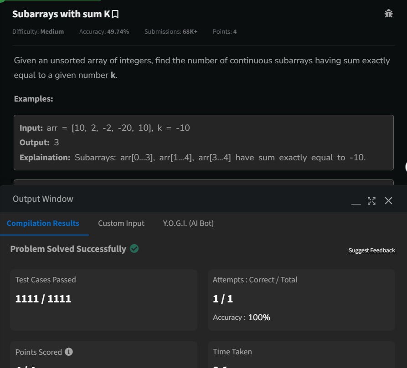Close the Output Window
The image size is (407, 368).
[388, 200]
